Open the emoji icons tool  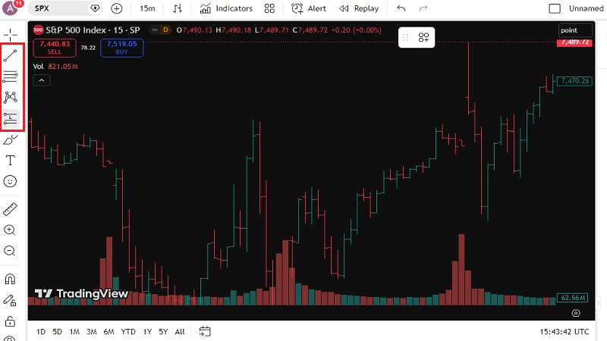10,181
